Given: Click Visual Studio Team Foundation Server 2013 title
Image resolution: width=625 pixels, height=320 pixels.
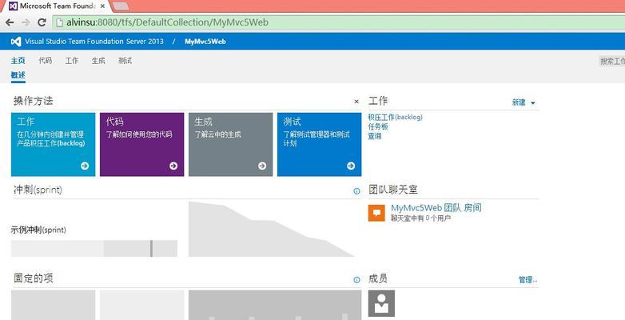Looking at the screenshot, I should 94,42.
